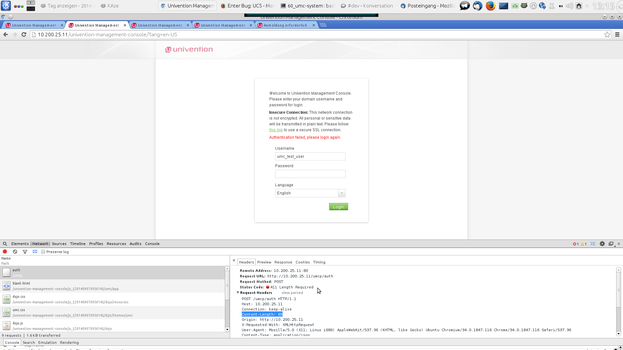Click the DevTools inspect magnifier icon

(5, 244)
